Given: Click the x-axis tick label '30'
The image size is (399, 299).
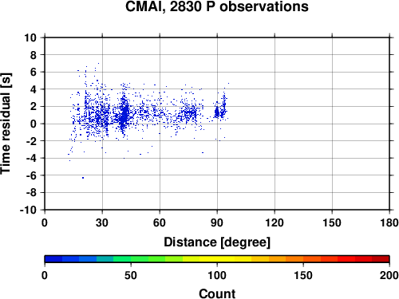Looking at the screenshot, I should pos(102,222).
